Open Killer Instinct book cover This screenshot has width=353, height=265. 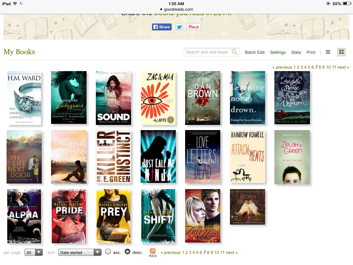[x=113, y=157]
